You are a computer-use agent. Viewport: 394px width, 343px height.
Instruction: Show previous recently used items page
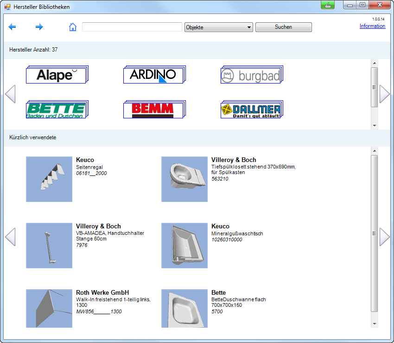coord(10,237)
